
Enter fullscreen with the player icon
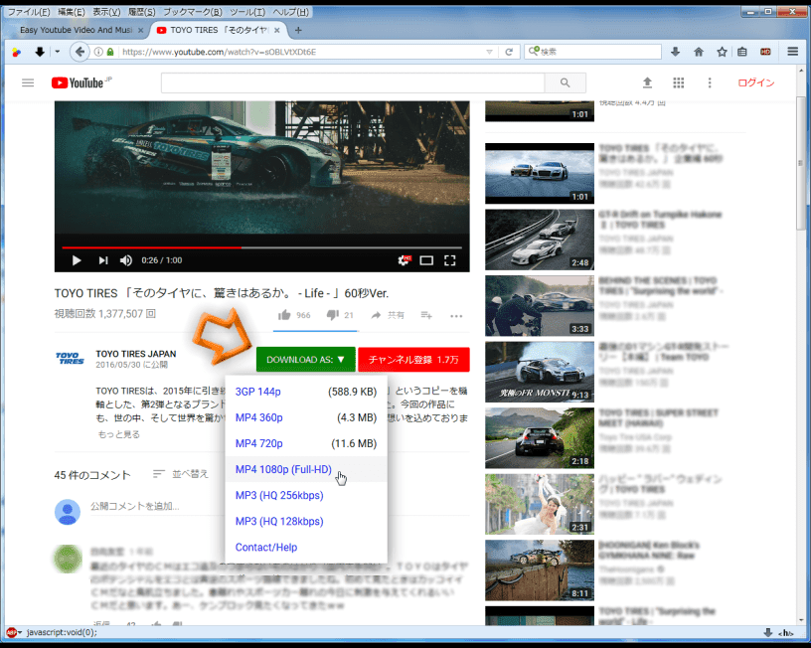[450, 259]
